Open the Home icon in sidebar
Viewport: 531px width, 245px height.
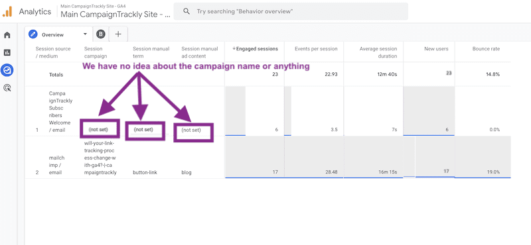[x=7, y=35]
